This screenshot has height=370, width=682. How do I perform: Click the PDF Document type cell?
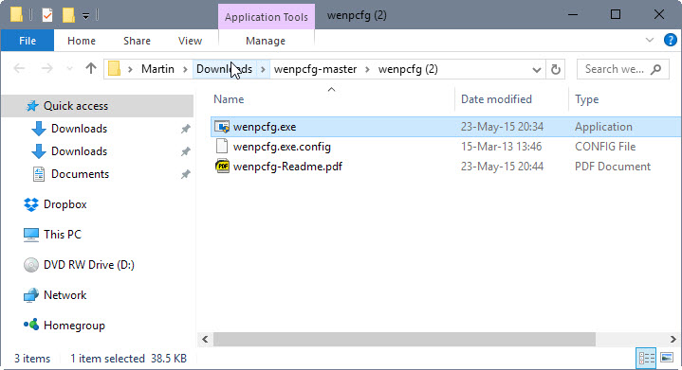coord(613,167)
